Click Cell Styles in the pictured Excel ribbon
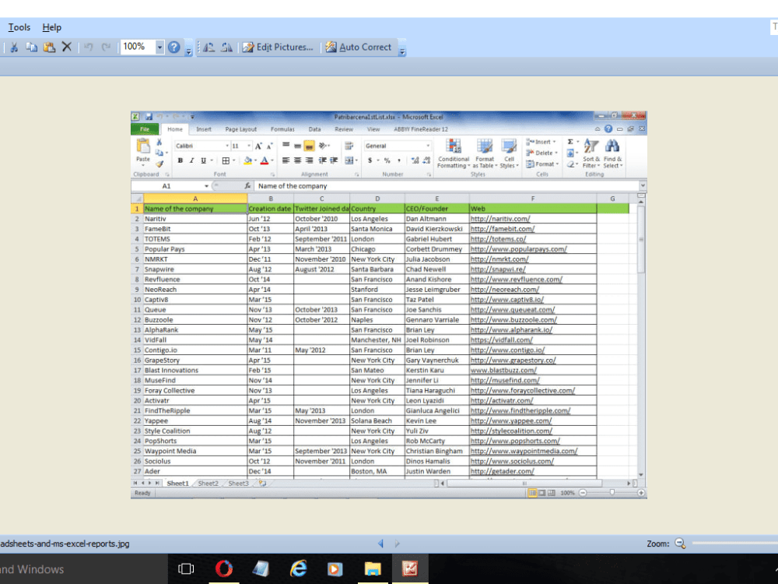Screen dimensions: 778x584 pyautogui.click(x=509, y=154)
